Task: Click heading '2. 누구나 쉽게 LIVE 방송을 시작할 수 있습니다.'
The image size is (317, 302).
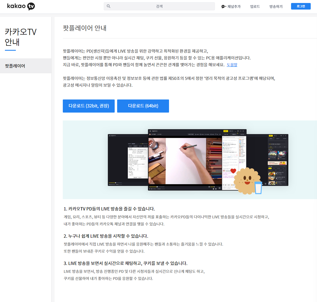Action: [x=106, y=236]
